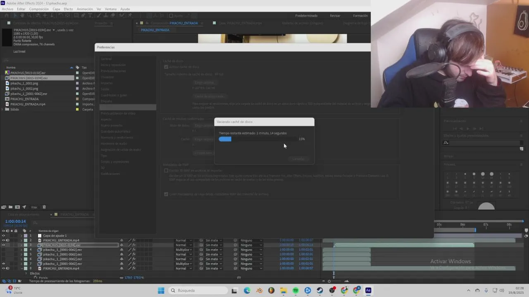Click disabled Cancelar button in cache dialog
529x297 pixels.
pyautogui.click(x=298, y=159)
